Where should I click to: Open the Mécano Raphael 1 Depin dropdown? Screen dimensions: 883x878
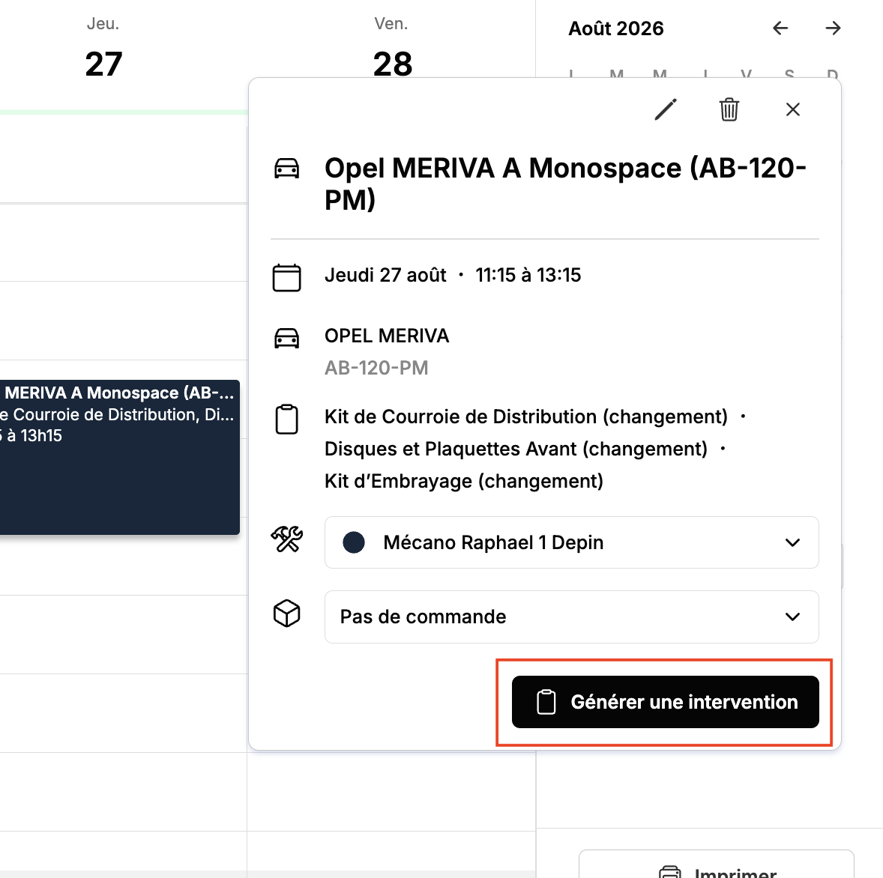572,542
